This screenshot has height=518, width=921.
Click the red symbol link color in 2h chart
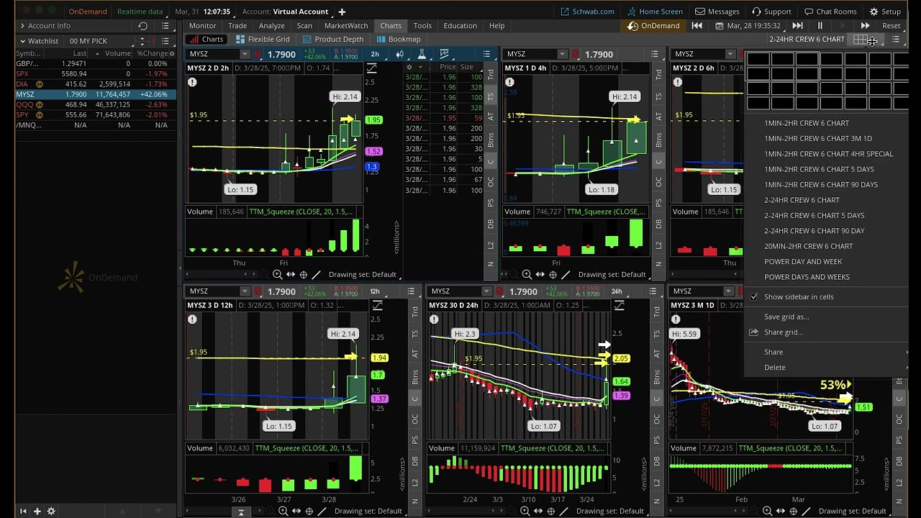point(258,54)
